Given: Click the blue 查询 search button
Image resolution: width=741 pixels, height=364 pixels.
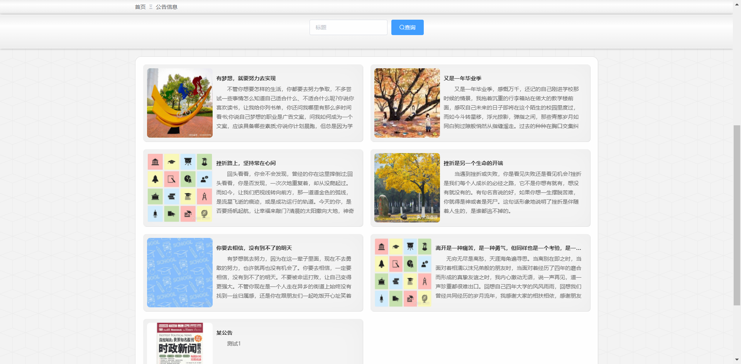Looking at the screenshot, I should tap(407, 27).
